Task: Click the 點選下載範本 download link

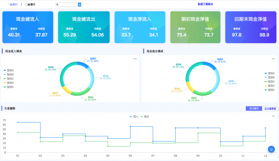Action: tap(205, 4)
